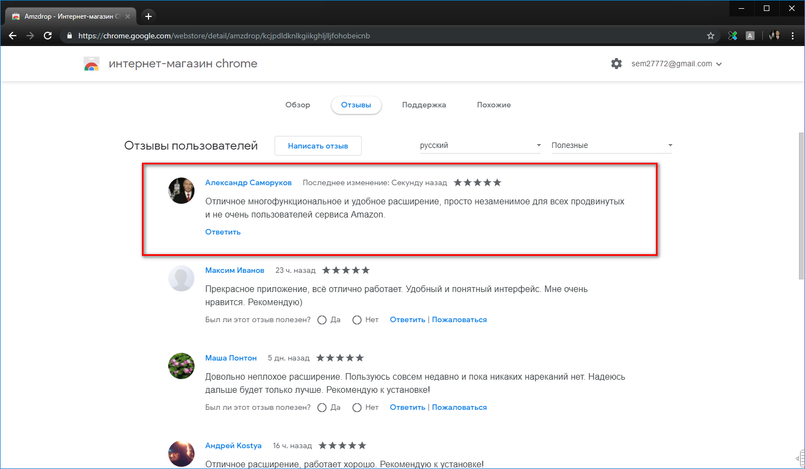Minimize the Chrome window

[741, 8]
